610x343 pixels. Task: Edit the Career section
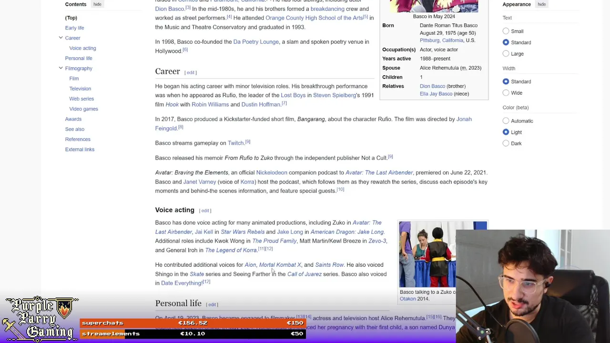tap(191, 72)
